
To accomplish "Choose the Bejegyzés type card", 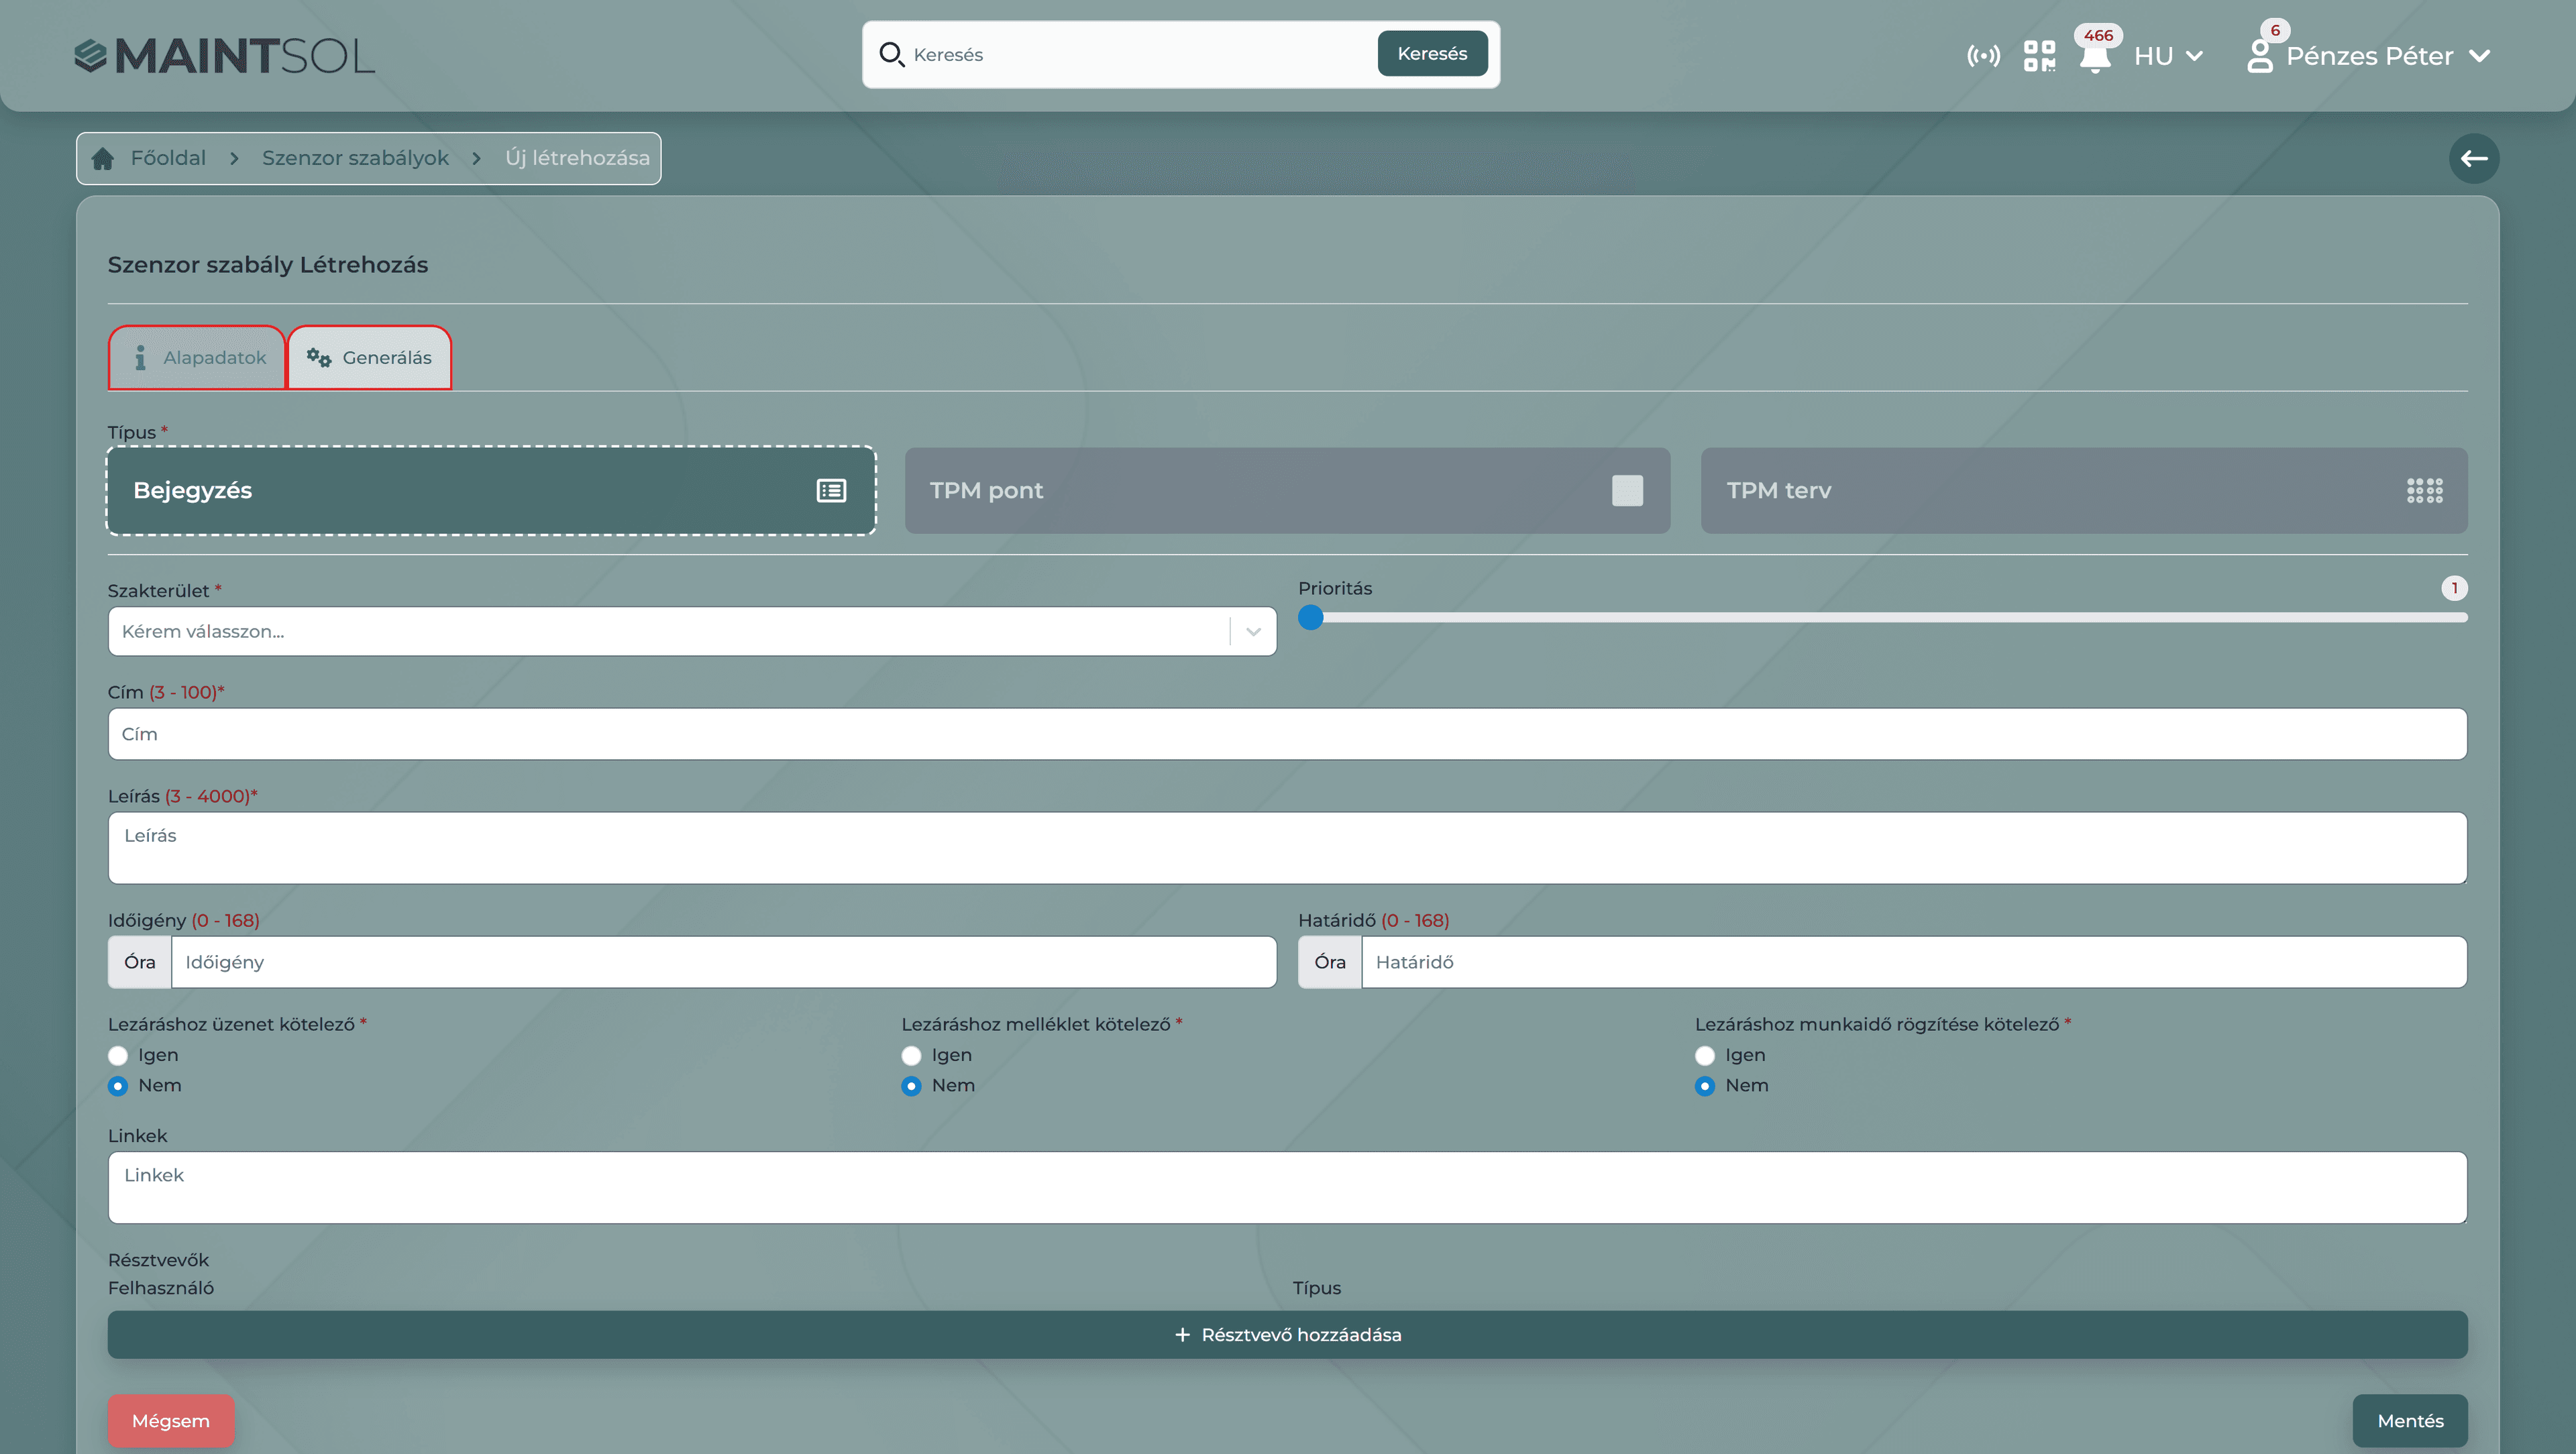I will pyautogui.click(x=491, y=491).
